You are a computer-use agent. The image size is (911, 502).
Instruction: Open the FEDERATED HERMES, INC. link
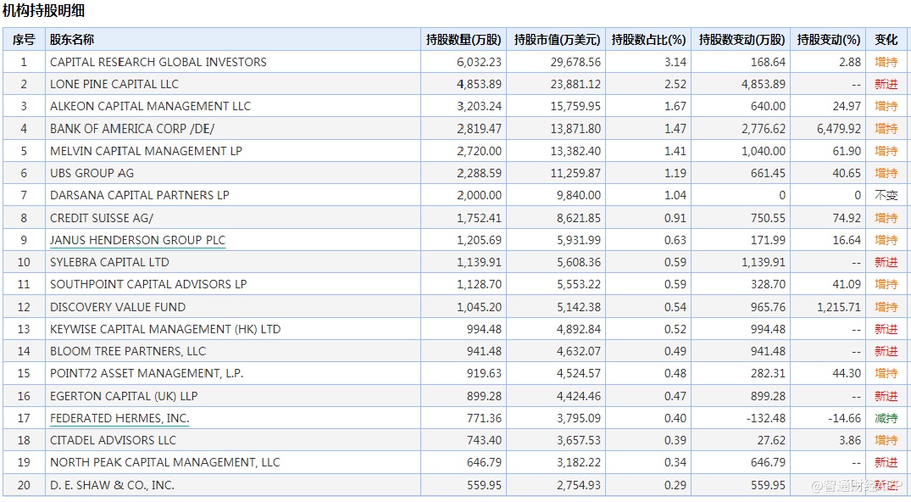[119, 418]
